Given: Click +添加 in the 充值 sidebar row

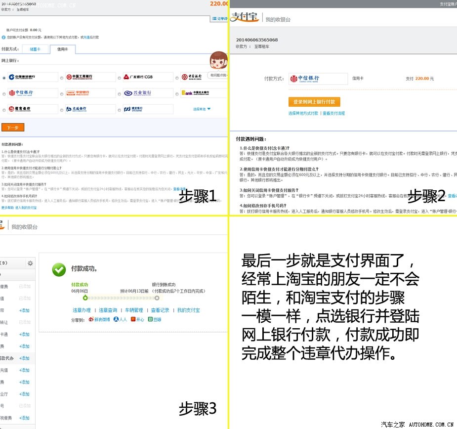Looking at the screenshot, I should [24, 370].
